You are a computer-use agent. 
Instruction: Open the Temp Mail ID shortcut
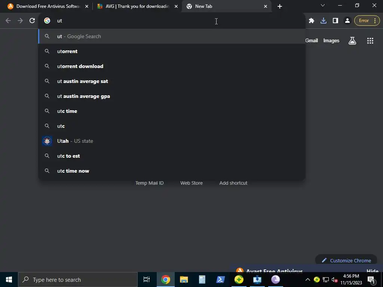point(150,183)
